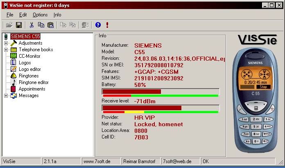The height and width of the screenshot is (168, 285).
Task: Select Ringtone editor in the tree
Action: pyautogui.click(x=34, y=82)
